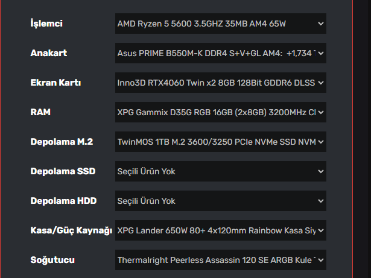Click the chevron arrow beside Inno3D RTX4060
This screenshot has width=371, height=278.
point(320,83)
